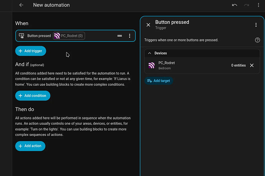This screenshot has width=265, height=176.
Task: Close the Button pressed trigger panel
Action: (148, 25)
